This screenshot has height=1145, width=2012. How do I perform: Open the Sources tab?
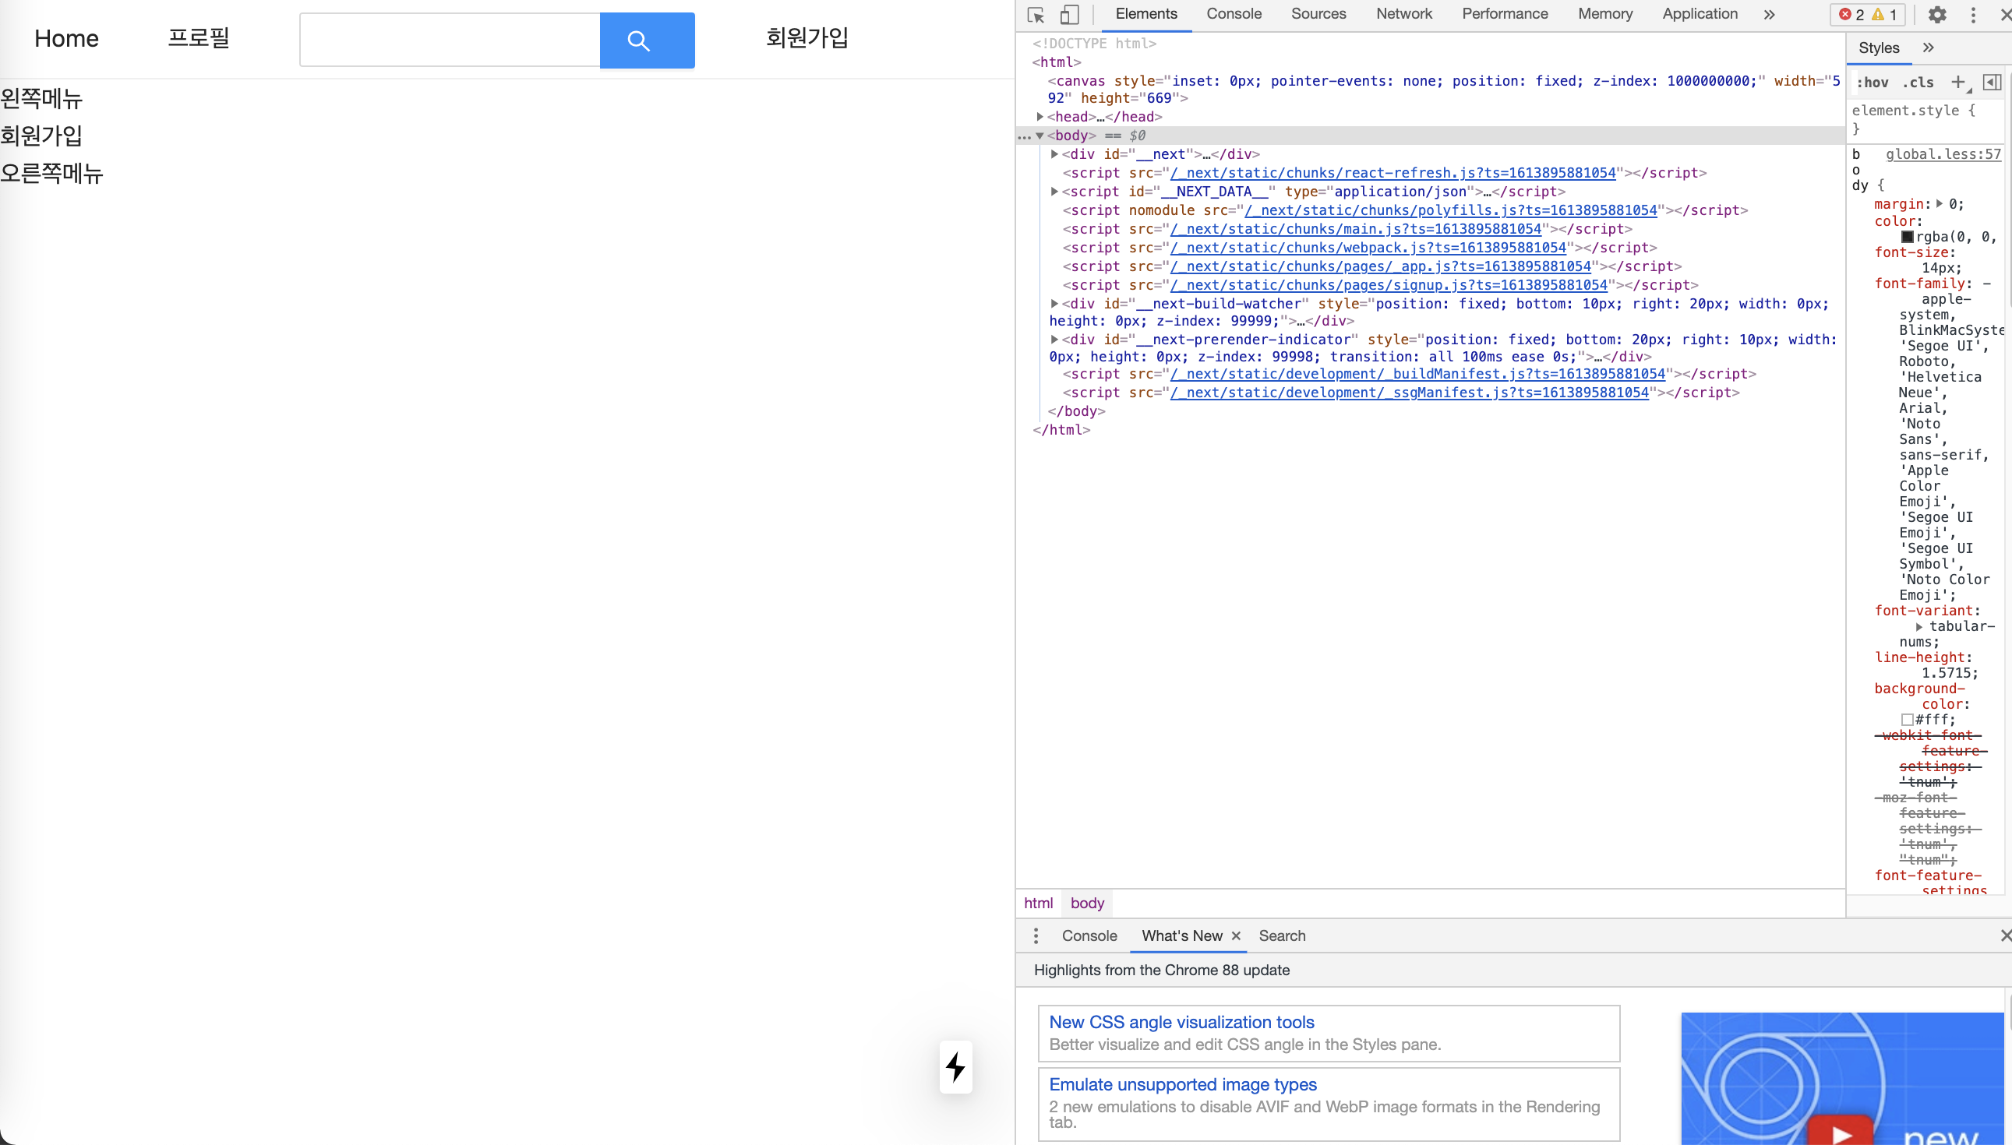point(1318,14)
